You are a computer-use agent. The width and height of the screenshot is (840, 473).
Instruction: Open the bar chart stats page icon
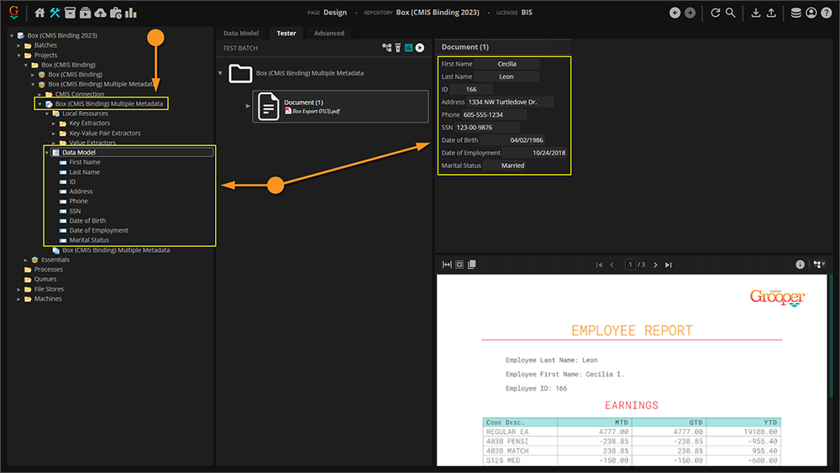point(131,13)
